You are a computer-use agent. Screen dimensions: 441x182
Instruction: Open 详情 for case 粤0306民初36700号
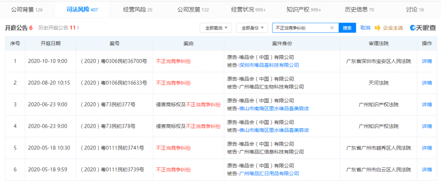(427, 61)
